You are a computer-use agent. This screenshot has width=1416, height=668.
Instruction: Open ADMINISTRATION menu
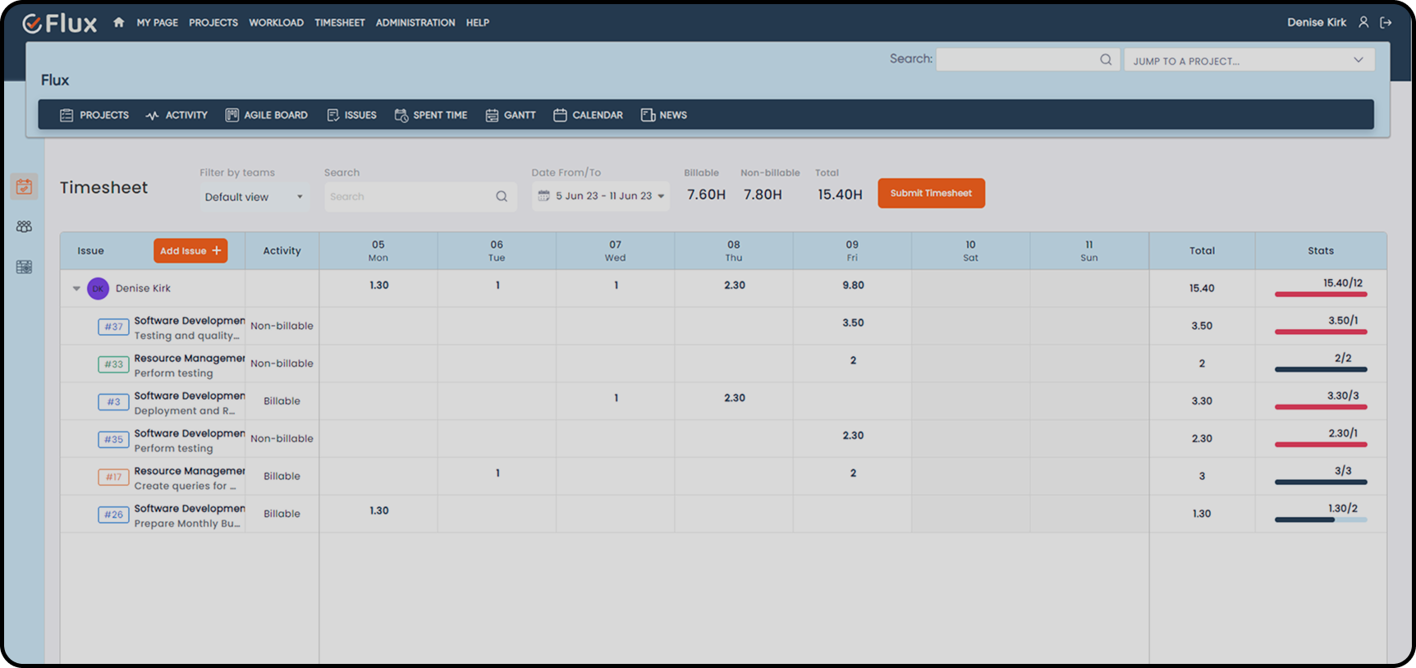(x=415, y=22)
